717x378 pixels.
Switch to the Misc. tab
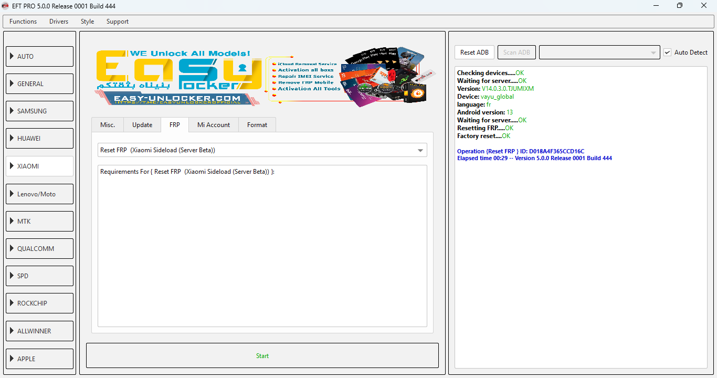point(108,125)
